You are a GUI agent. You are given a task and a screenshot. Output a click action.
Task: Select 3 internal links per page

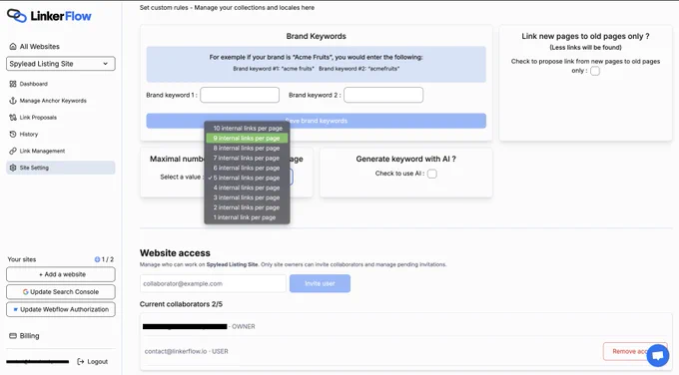(247, 197)
